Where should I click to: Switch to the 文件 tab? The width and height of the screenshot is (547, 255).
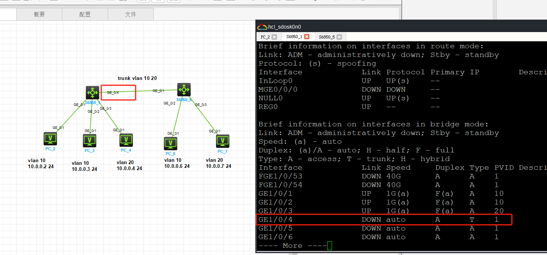click(x=131, y=14)
